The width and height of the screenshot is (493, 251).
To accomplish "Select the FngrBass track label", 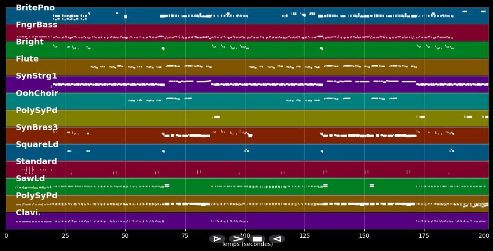I will tap(37, 25).
